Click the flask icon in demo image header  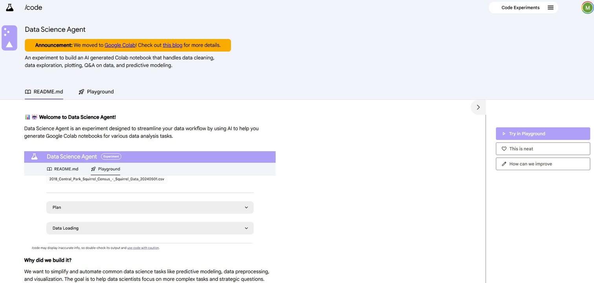point(35,156)
